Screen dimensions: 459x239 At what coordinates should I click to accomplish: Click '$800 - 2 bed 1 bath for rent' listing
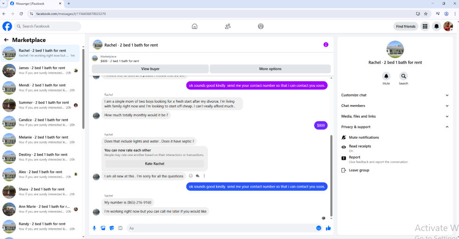point(120,61)
